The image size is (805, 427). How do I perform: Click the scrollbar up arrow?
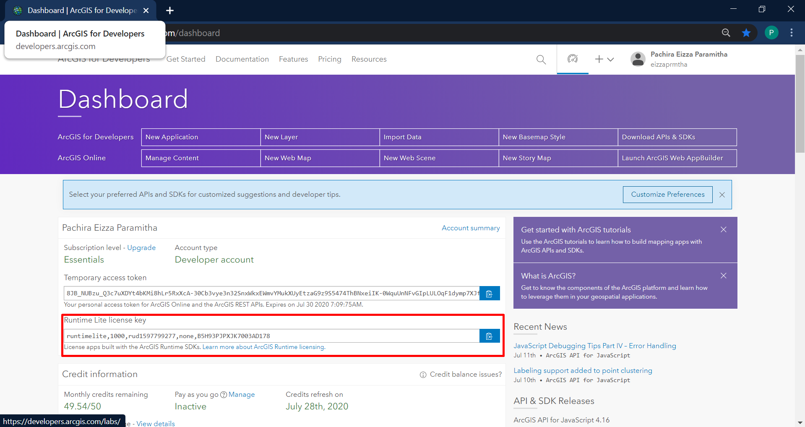800,49
